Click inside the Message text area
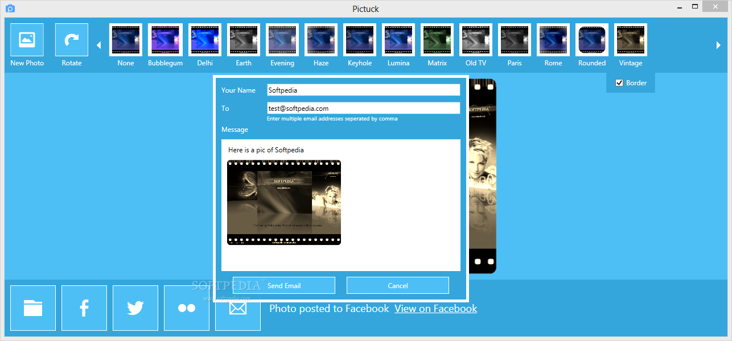 341,205
